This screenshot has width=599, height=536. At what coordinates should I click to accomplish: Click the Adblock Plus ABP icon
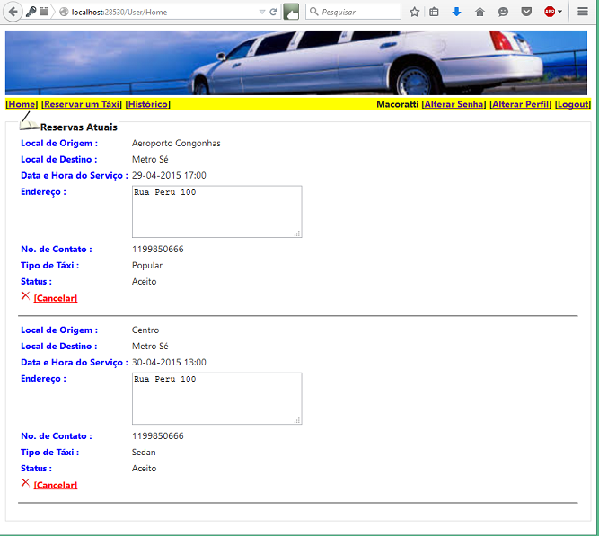click(550, 12)
